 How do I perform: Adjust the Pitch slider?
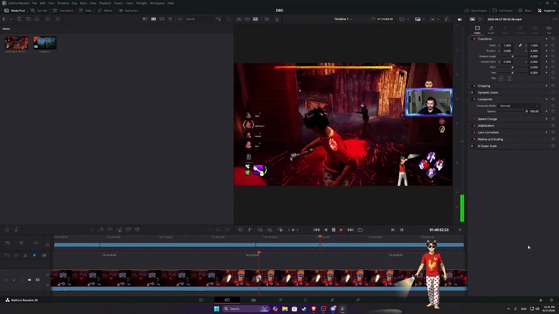point(512,67)
